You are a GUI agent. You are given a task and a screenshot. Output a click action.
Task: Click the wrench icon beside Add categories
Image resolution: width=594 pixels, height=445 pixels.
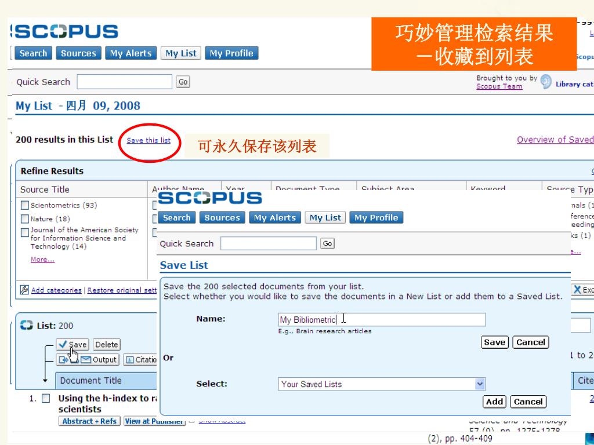24,290
